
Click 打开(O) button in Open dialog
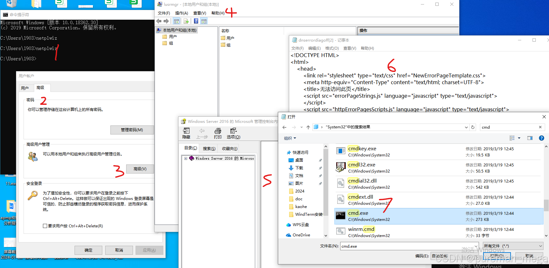click(497, 256)
